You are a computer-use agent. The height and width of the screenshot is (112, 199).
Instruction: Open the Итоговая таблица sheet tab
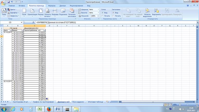pyautogui.click(x=95, y=102)
